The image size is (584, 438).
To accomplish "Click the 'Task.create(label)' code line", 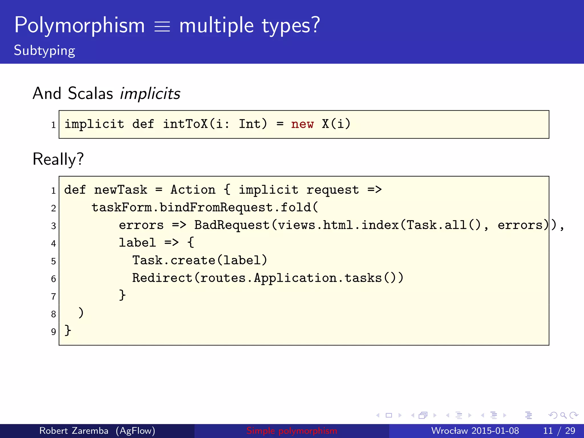I will tap(200, 260).
